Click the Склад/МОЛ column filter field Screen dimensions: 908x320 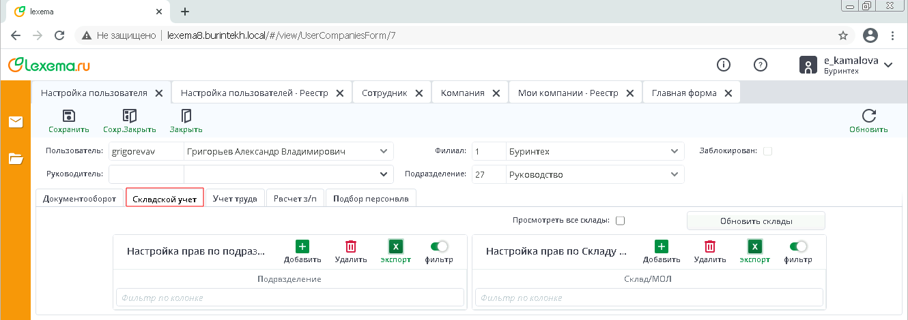pyautogui.click(x=647, y=298)
